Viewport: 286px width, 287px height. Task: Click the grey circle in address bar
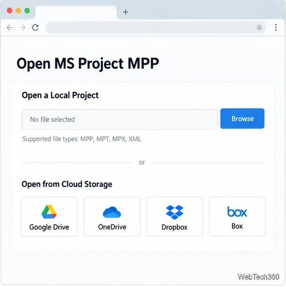(259, 28)
